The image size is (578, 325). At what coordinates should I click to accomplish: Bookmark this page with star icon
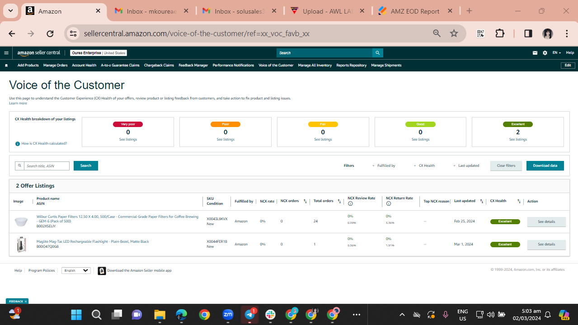pyautogui.click(x=454, y=33)
